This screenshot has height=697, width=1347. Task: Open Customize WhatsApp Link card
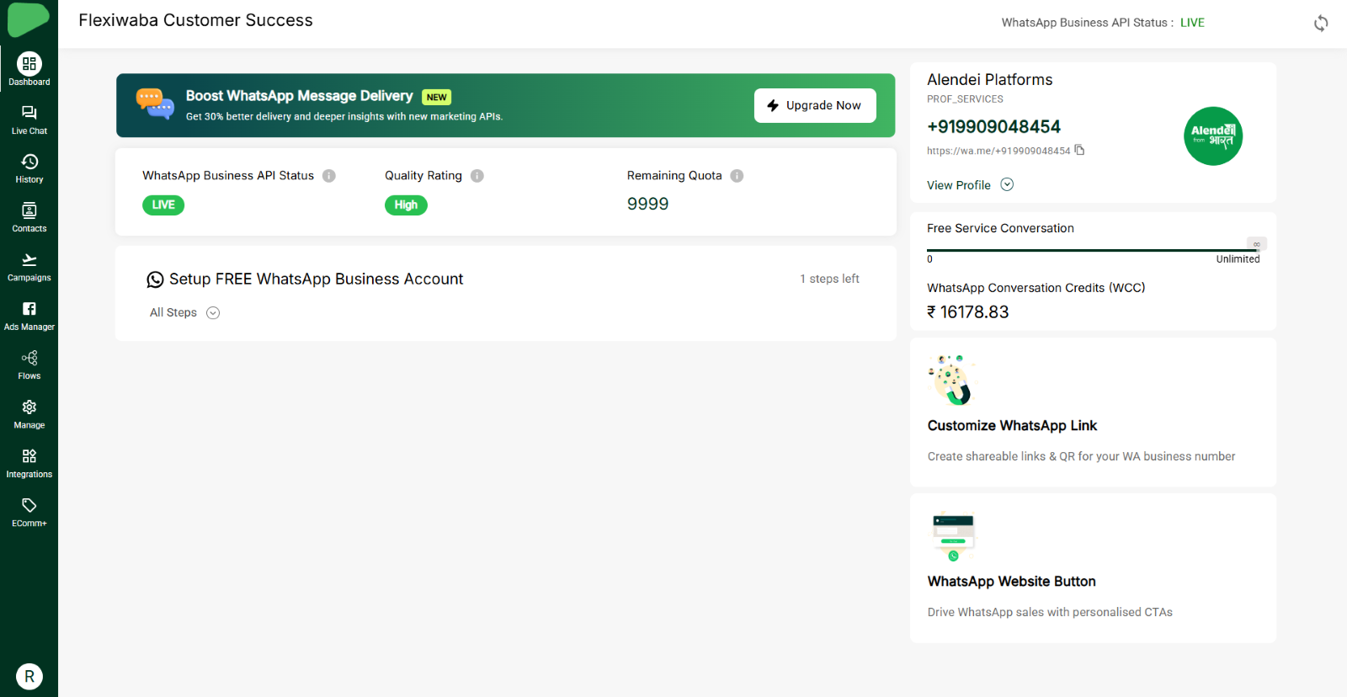click(x=1093, y=412)
